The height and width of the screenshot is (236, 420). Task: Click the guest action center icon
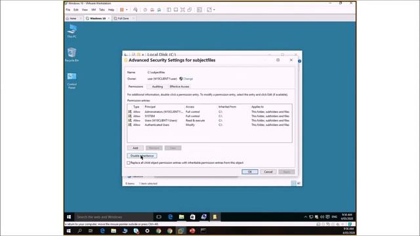(327, 217)
